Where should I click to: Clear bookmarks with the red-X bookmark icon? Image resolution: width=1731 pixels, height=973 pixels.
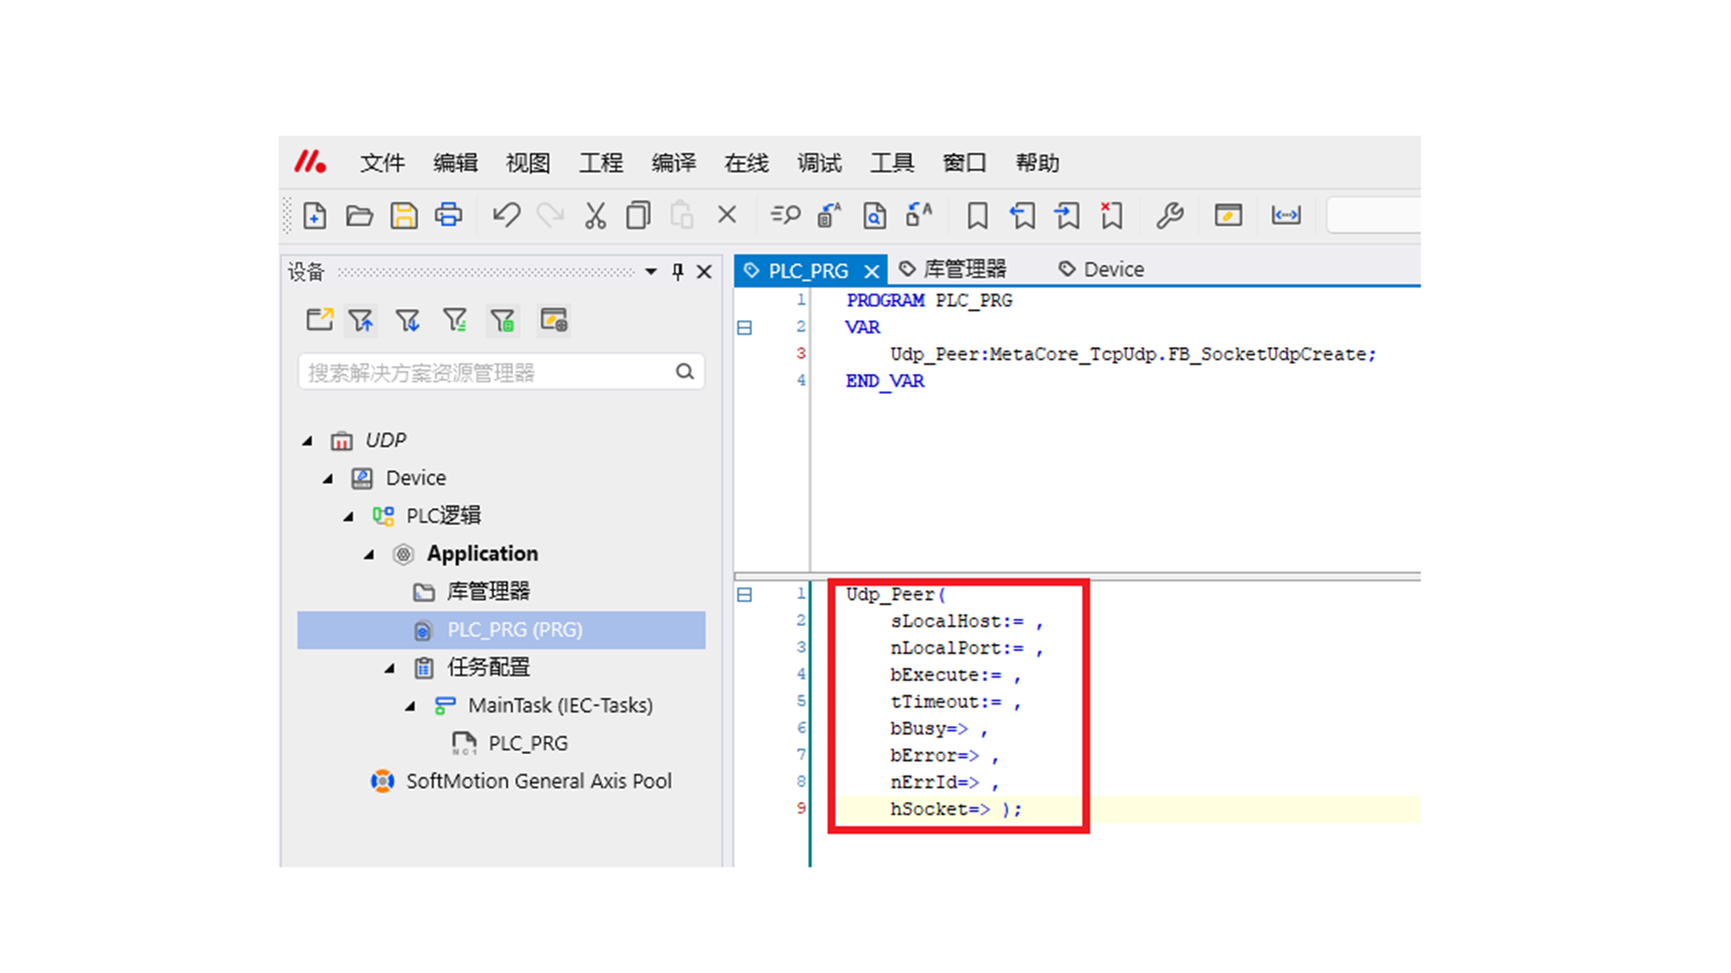click(1112, 215)
